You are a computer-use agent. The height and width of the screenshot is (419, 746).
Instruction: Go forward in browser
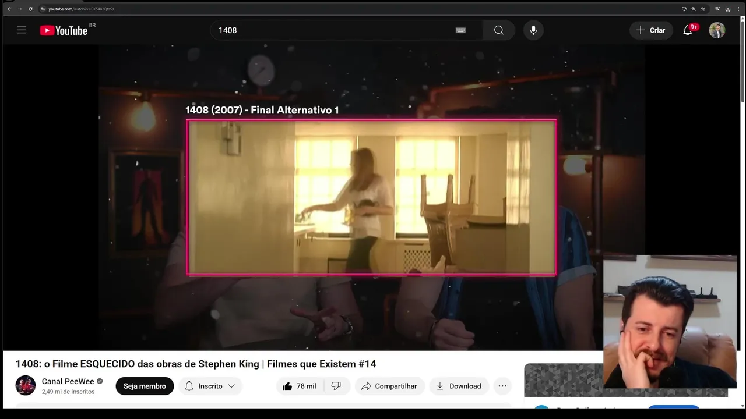(x=20, y=9)
